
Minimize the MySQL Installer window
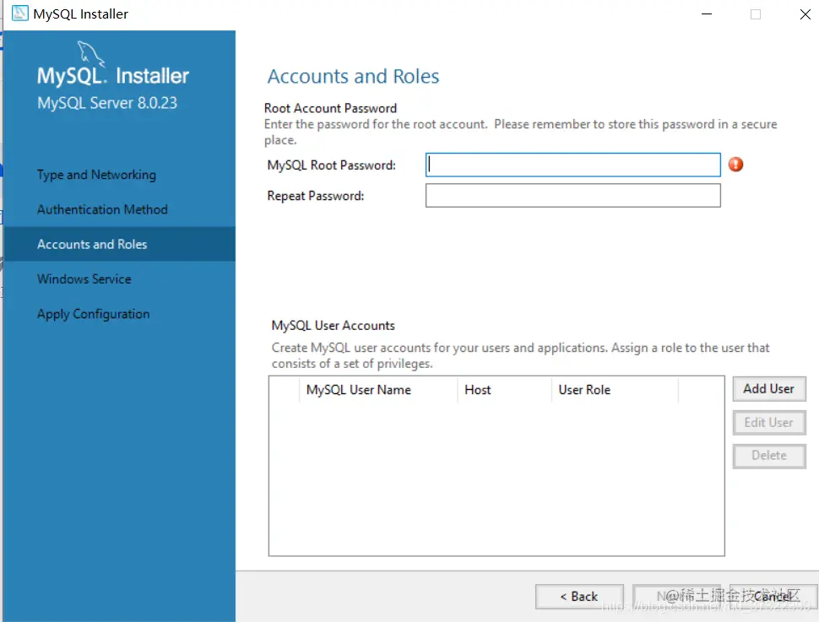707,14
